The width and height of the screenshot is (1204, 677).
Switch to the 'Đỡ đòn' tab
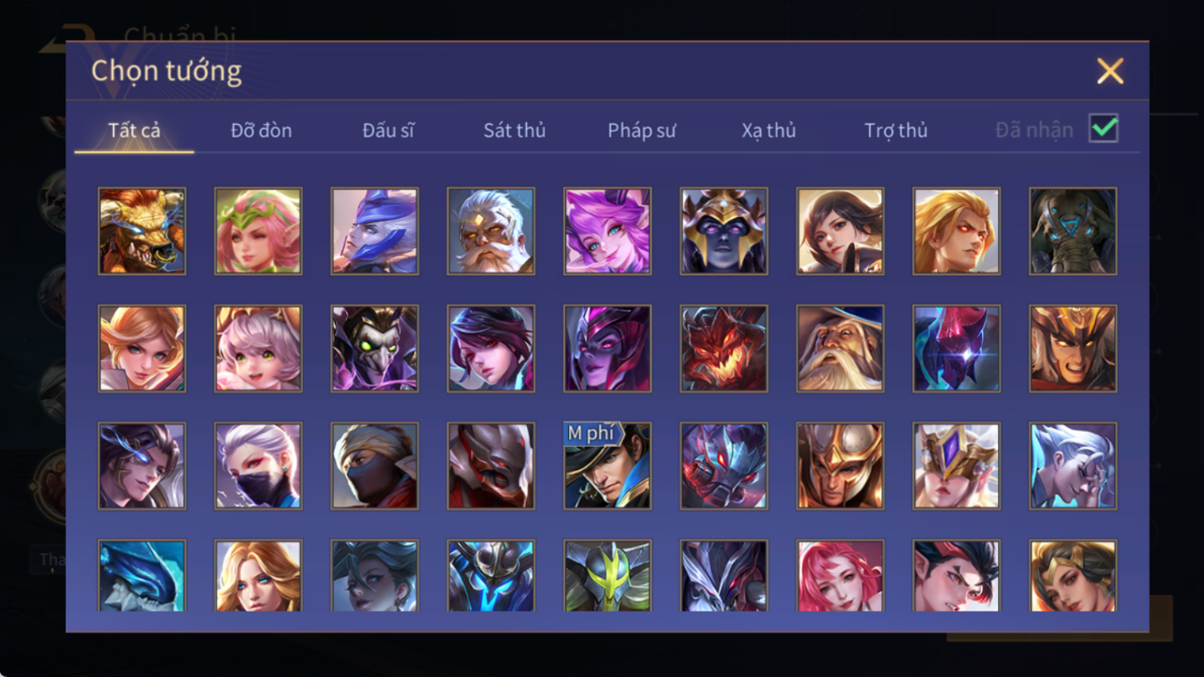click(x=261, y=131)
